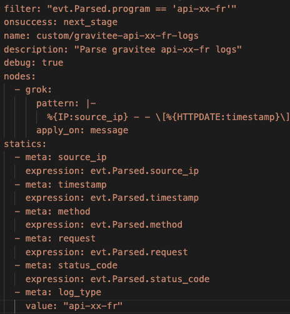This screenshot has width=290, height=314.
Task: Place cursor in the filter line
Action: [120, 9]
